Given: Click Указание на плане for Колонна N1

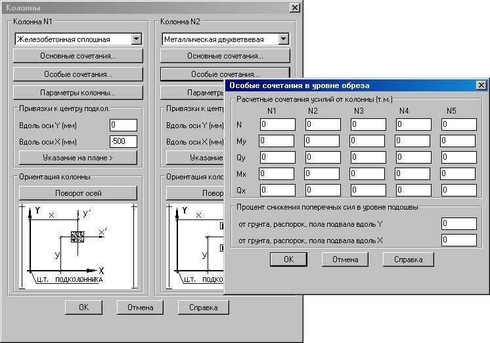Looking at the screenshot, I should tap(78, 158).
